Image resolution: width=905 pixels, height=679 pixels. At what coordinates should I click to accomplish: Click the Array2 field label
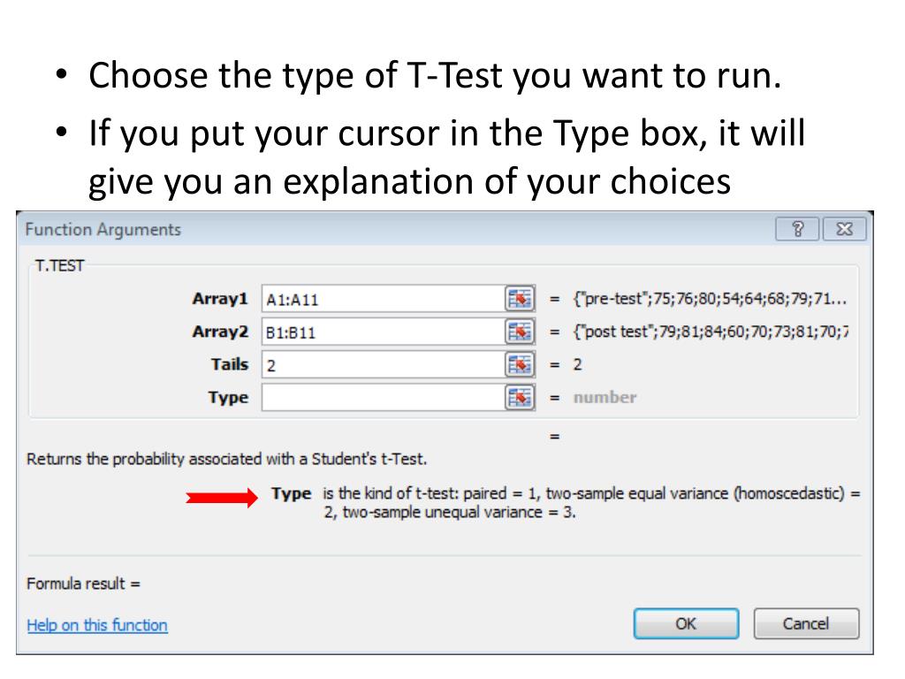pyautogui.click(x=220, y=332)
